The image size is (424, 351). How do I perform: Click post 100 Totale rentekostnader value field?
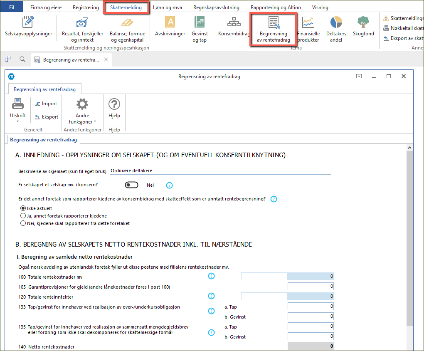point(311,276)
